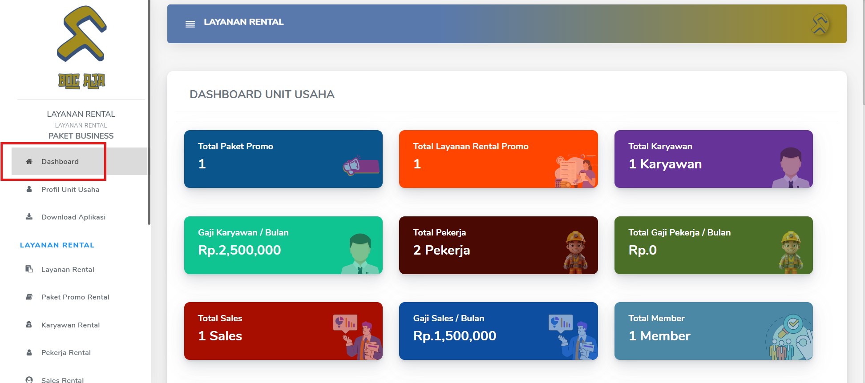The width and height of the screenshot is (865, 383).
Task: Click the sidebar vertical scrollbar
Action: pos(149,112)
